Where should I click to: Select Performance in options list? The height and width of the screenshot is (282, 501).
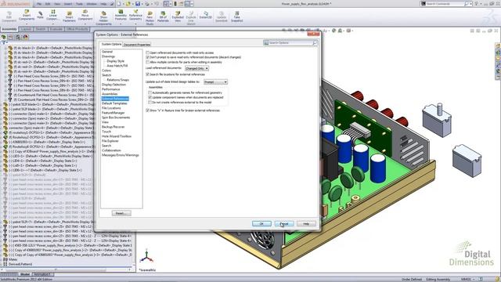[x=110, y=89]
